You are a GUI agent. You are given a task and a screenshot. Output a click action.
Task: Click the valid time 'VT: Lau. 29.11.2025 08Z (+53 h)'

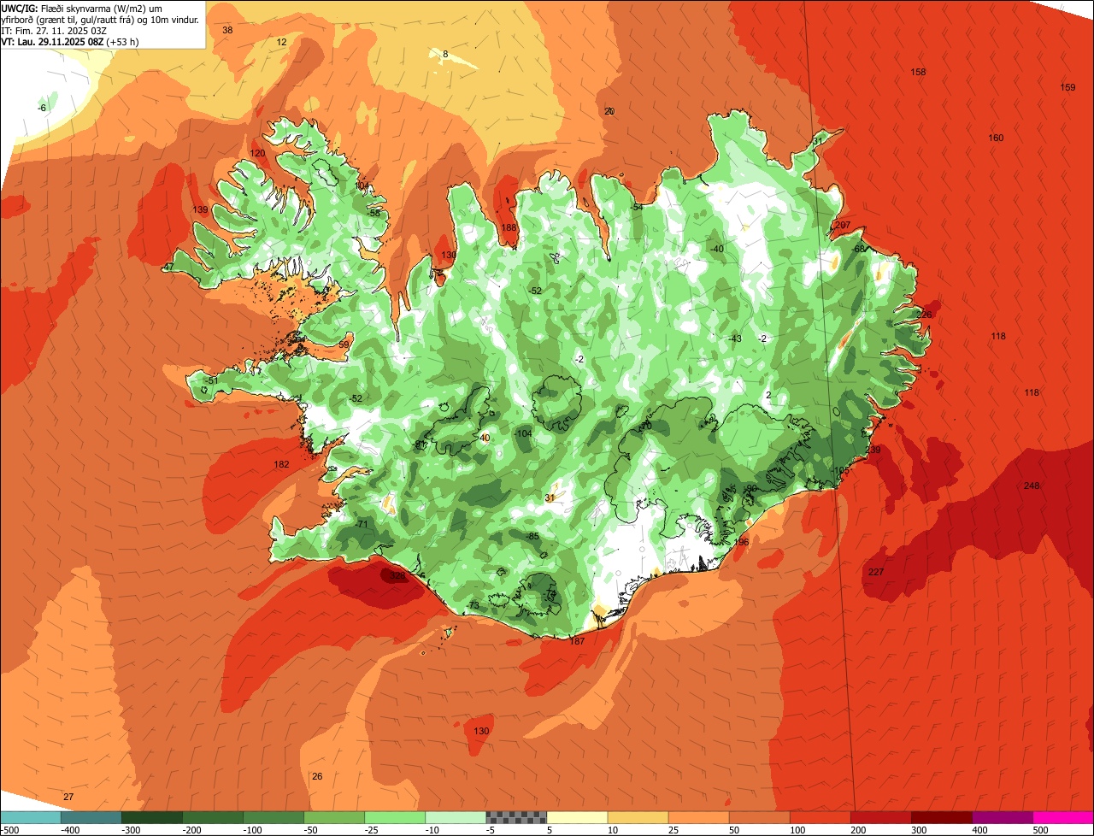click(x=70, y=41)
